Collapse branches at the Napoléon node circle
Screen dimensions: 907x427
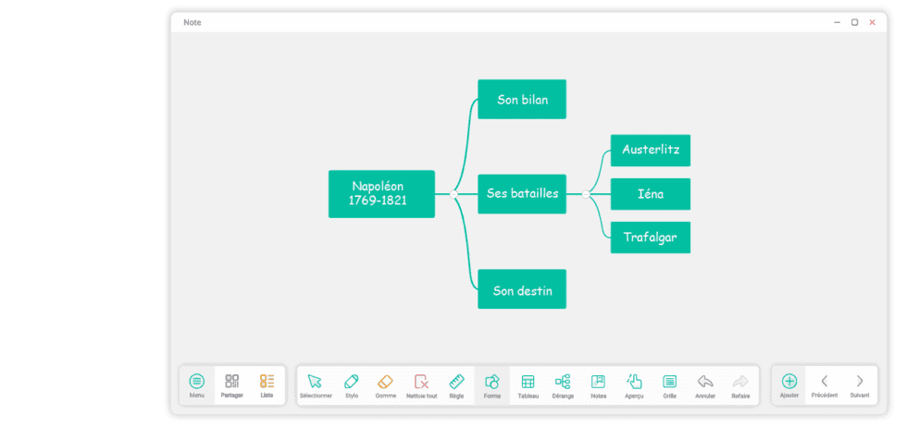[453, 195]
